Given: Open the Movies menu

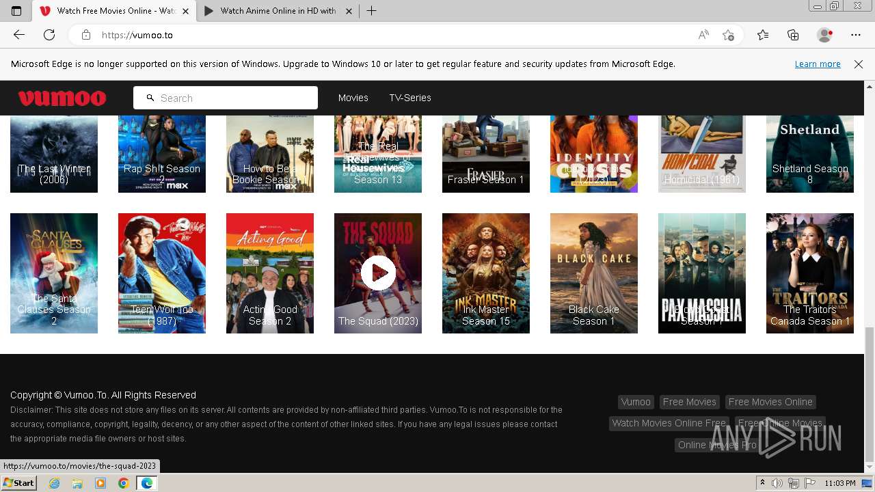Looking at the screenshot, I should pyautogui.click(x=353, y=98).
